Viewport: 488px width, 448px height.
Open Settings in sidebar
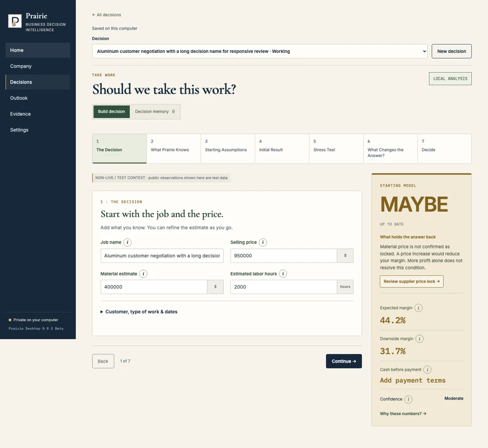(x=38, y=130)
